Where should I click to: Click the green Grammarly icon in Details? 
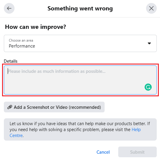click(148, 87)
